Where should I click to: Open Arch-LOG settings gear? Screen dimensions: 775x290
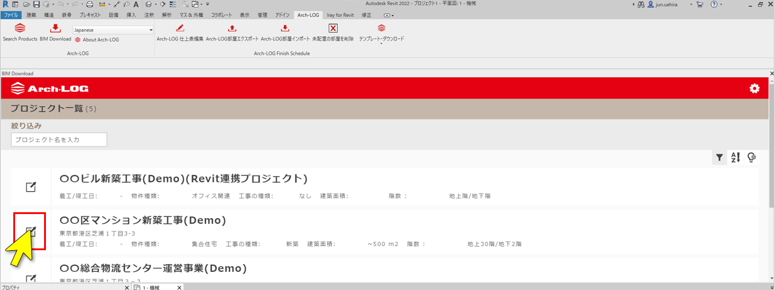[x=754, y=89]
